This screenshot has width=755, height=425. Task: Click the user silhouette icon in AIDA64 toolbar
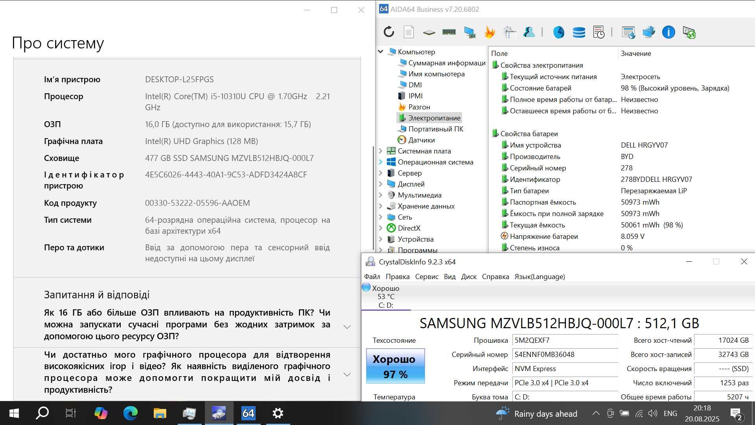click(x=529, y=32)
